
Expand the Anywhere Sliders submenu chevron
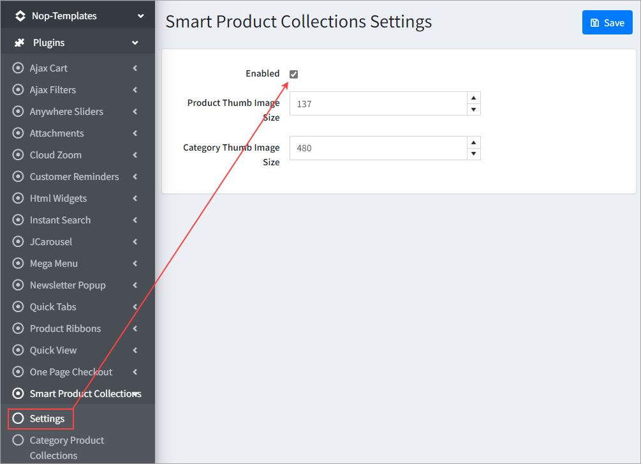135,112
